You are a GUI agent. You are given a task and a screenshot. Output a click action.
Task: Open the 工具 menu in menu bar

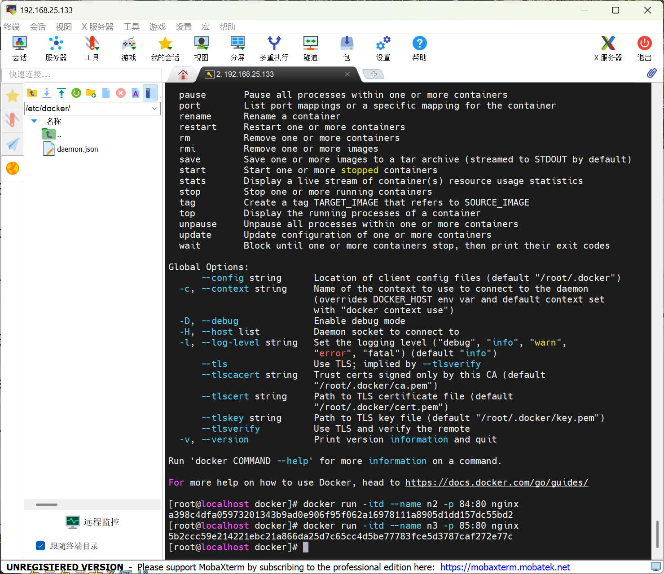132,27
